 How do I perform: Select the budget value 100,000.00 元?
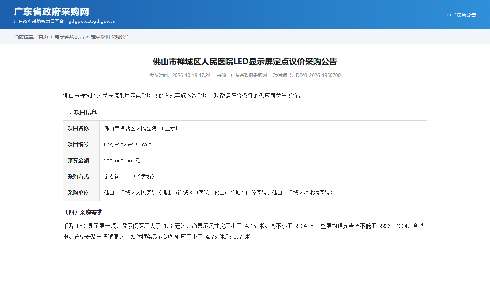[122, 161]
